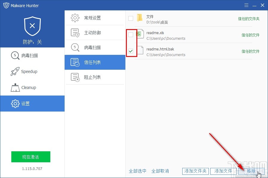268x178 pixels.
Task: Click the 移除 remove button
Action: [251, 171]
